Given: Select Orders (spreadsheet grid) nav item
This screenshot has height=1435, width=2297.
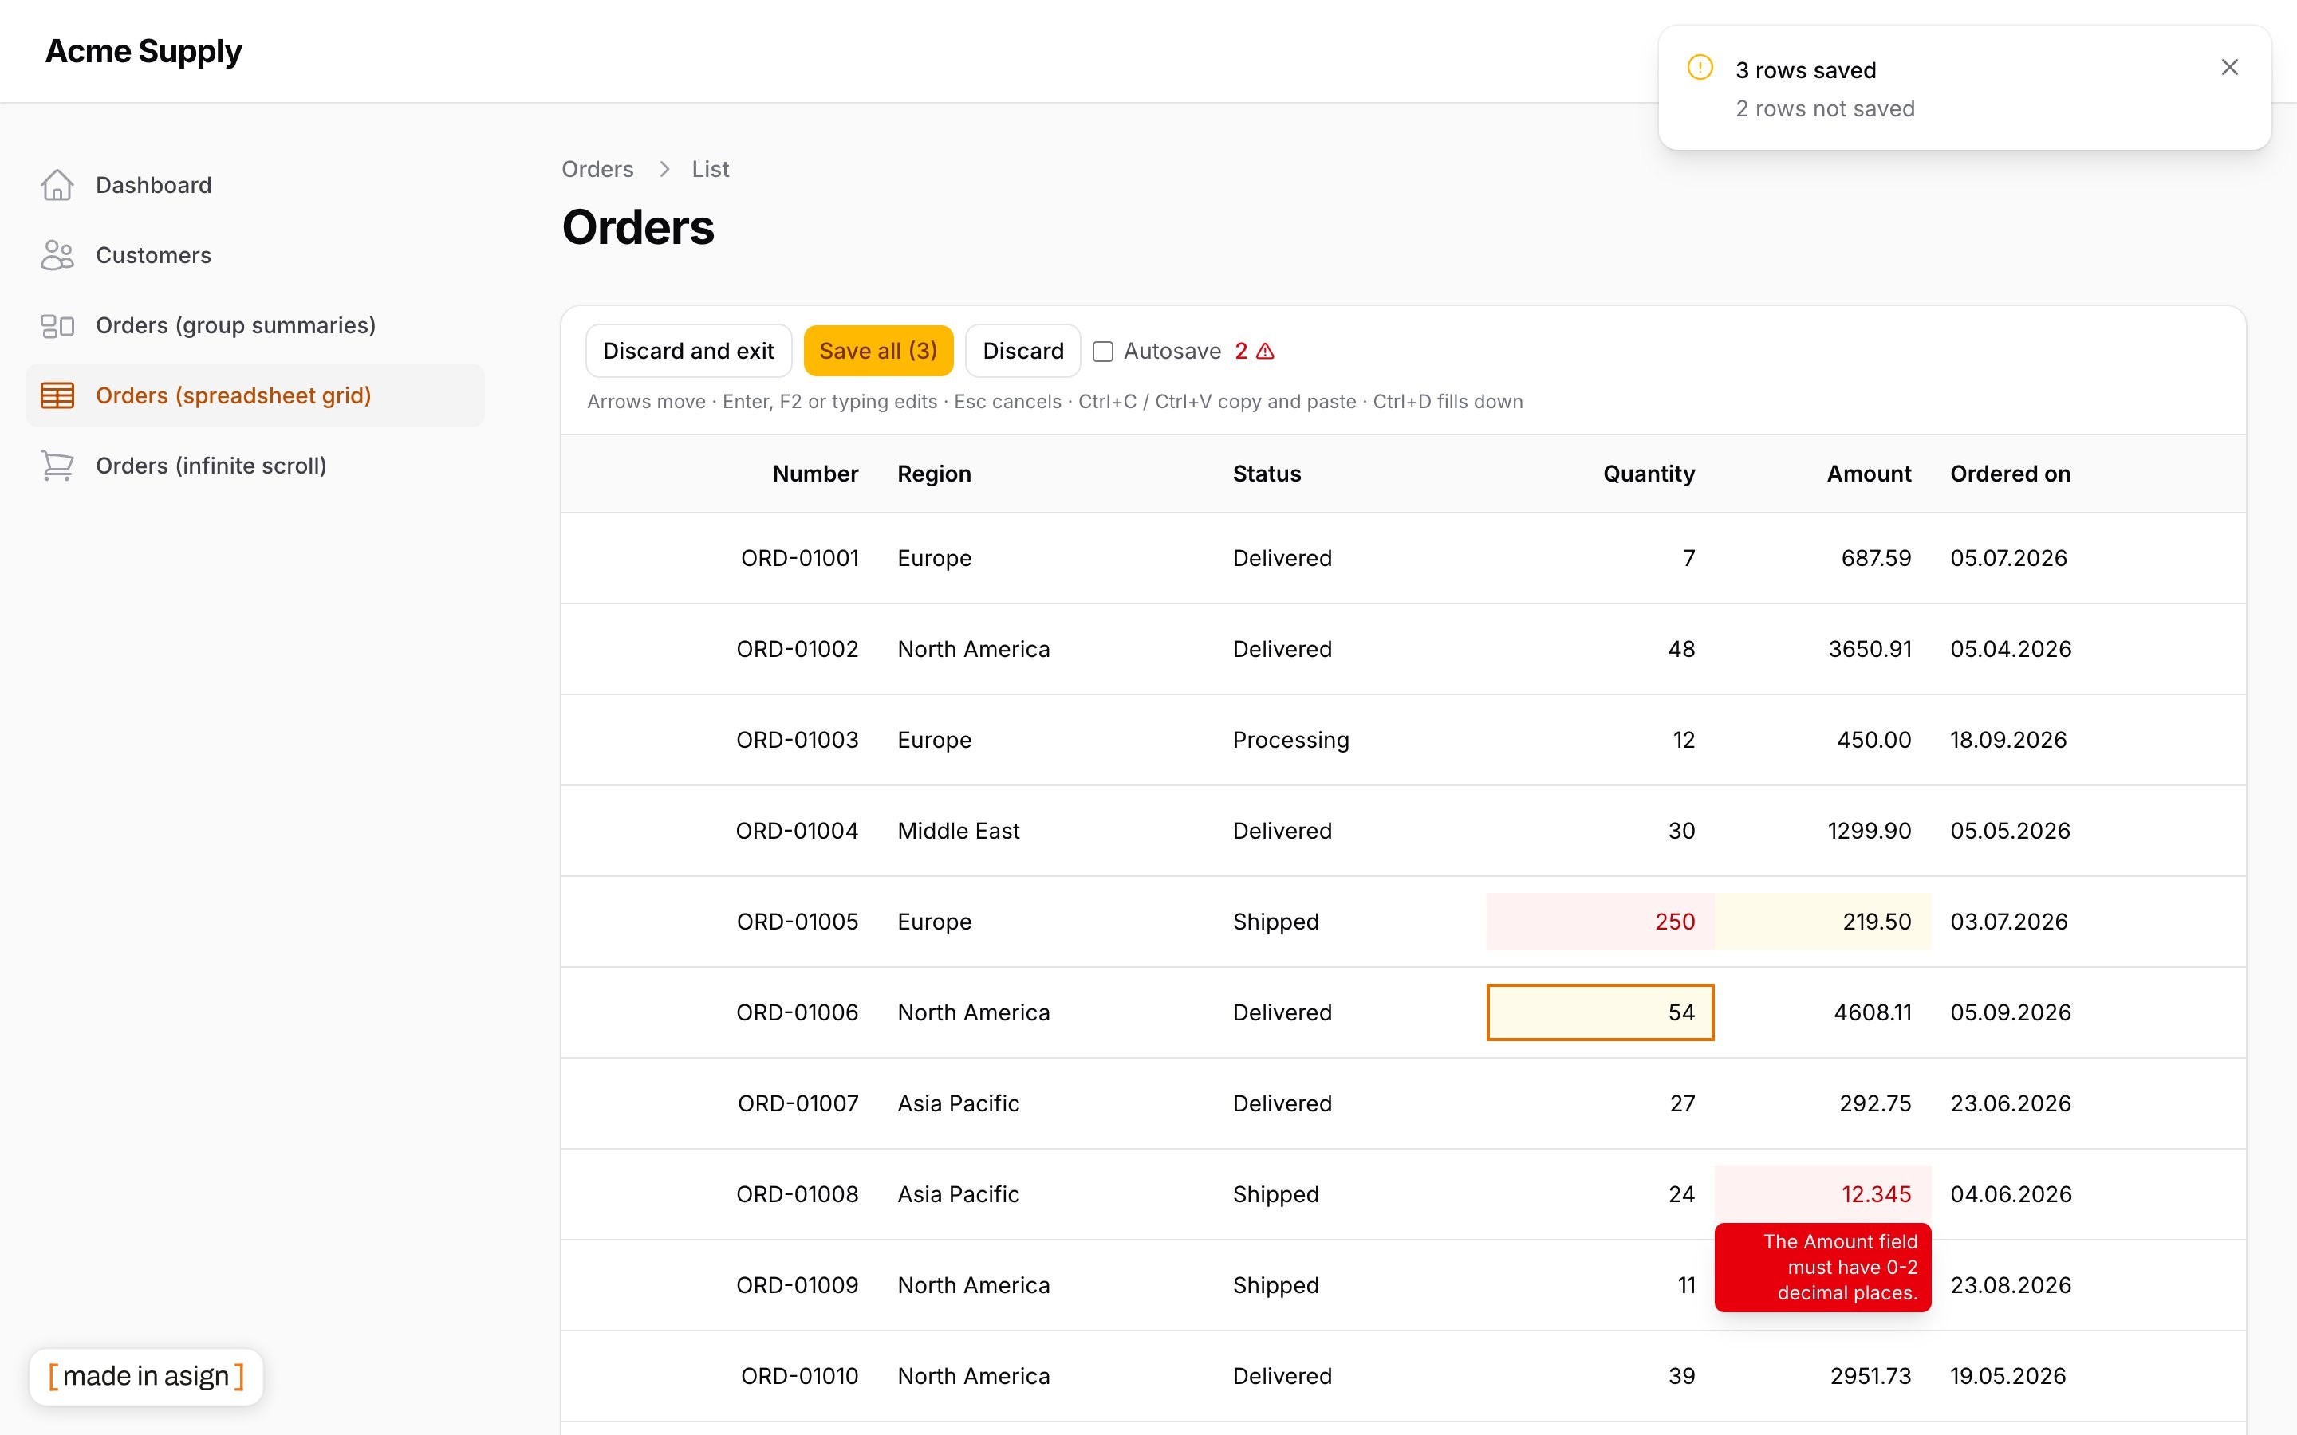Looking at the screenshot, I should 254,395.
